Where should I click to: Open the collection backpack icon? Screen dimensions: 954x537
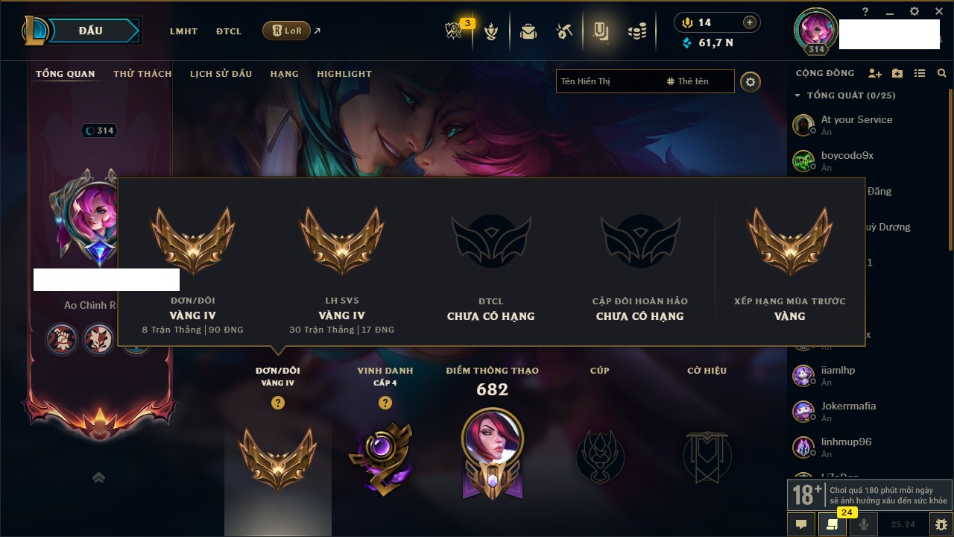[528, 31]
